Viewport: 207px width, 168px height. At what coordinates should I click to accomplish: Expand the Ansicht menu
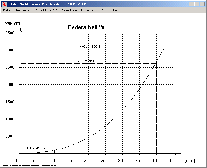pyautogui.click(x=41, y=10)
